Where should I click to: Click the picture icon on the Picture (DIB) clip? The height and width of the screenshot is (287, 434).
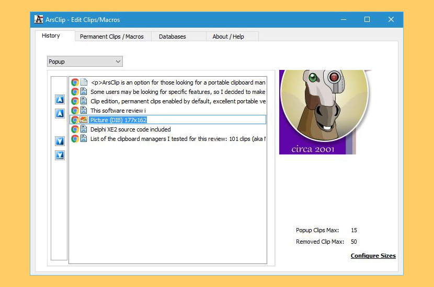(x=84, y=120)
